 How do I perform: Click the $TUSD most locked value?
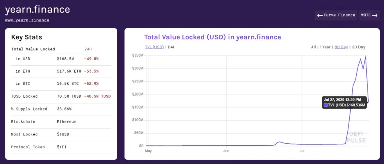point(63,134)
